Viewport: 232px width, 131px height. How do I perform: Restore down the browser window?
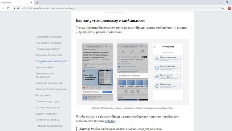(x=227, y=3)
